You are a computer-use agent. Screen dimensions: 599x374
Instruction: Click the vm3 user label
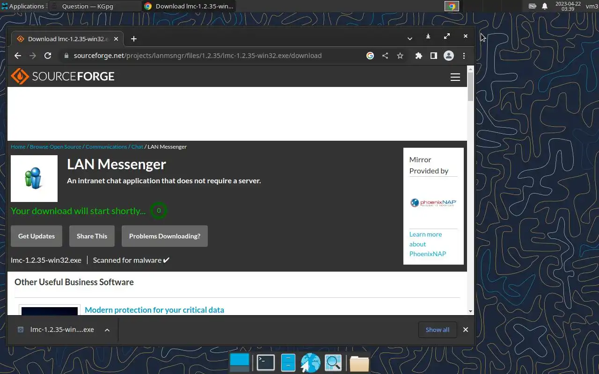click(x=592, y=6)
